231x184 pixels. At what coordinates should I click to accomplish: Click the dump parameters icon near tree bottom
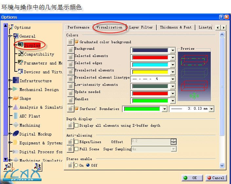click(38, 167)
